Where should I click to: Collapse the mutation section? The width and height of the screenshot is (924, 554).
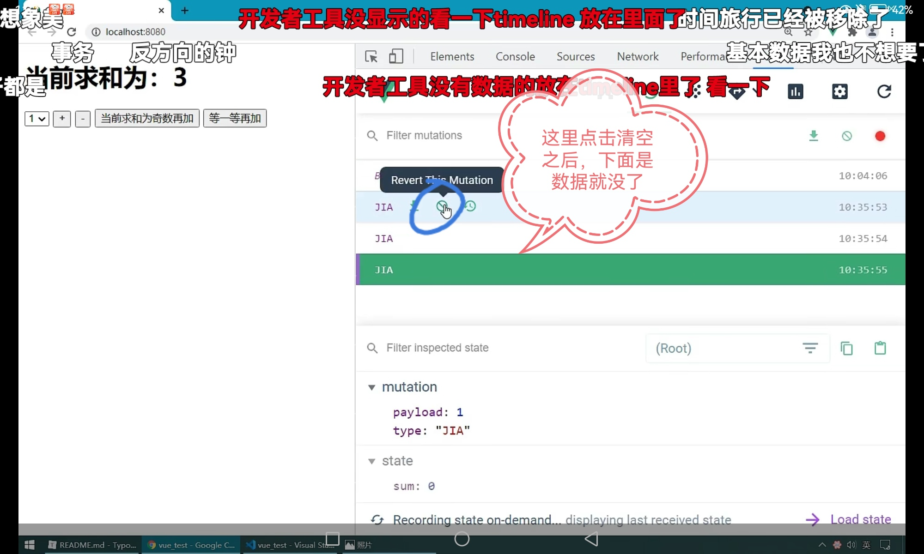[371, 387]
